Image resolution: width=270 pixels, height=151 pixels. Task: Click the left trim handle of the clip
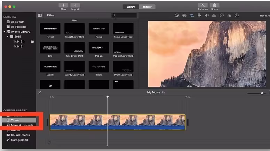pyautogui.click(x=47, y=122)
